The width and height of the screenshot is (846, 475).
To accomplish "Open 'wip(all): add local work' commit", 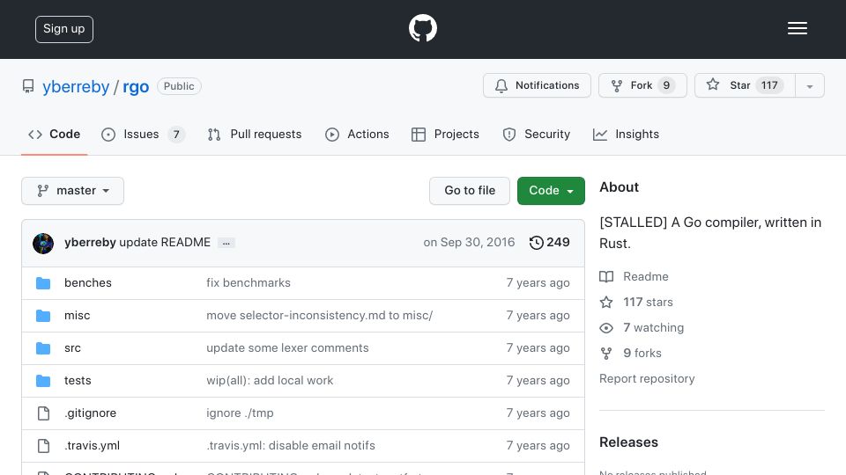I will 270,380.
